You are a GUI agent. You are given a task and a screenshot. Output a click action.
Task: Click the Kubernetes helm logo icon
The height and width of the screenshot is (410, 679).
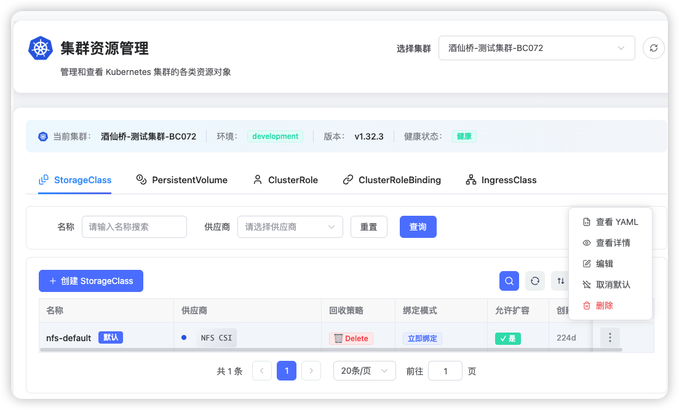point(41,48)
